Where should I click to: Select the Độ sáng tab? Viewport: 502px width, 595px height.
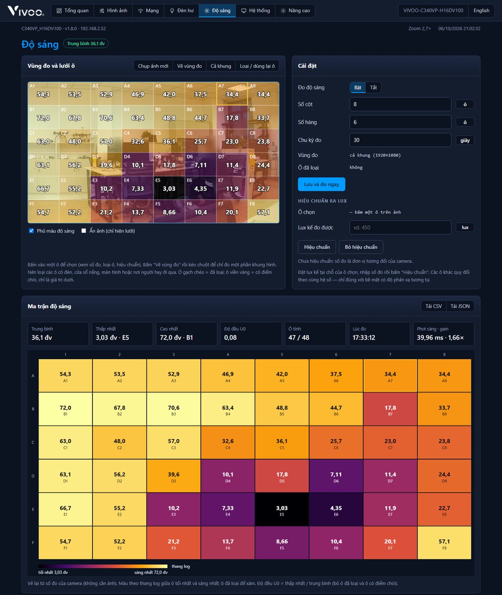218,10
